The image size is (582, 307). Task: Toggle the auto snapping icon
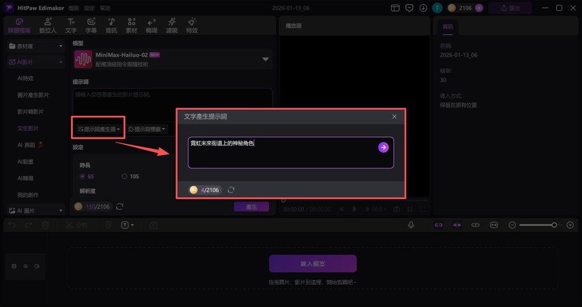coord(457,225)
